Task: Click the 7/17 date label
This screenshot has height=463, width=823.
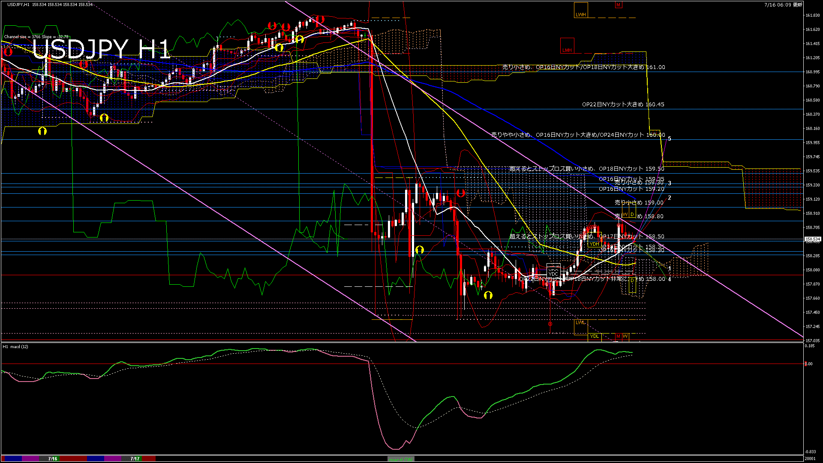Action: click(135, 459)
